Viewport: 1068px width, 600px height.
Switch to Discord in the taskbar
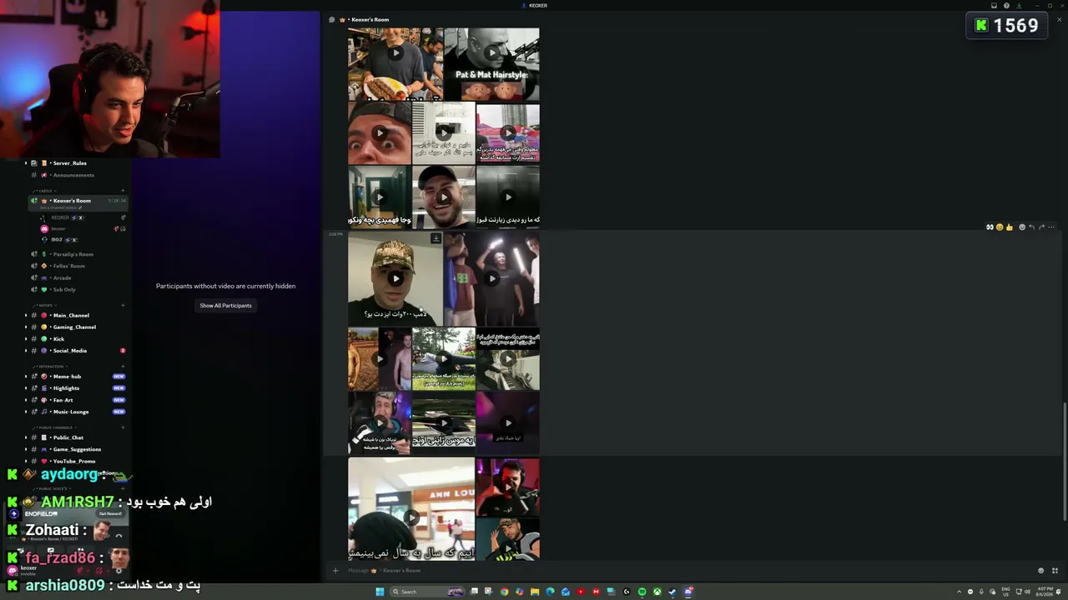(688, 592)
